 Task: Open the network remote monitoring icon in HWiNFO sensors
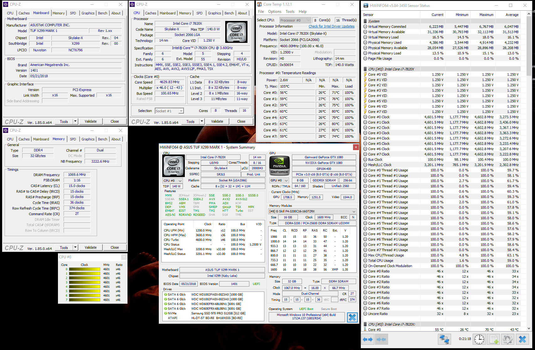pos(444,339)
